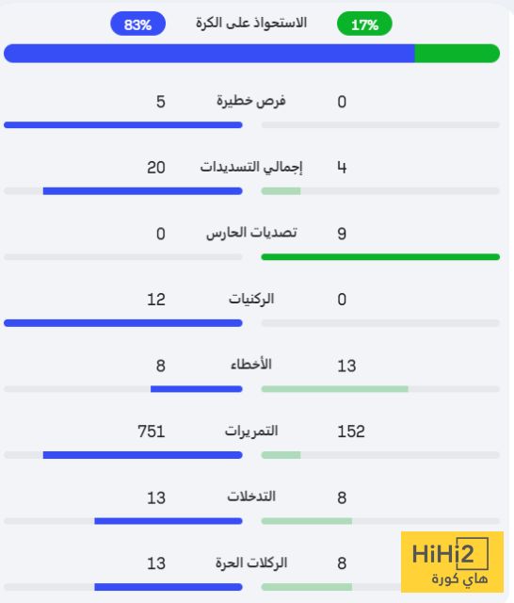Select the فرص خطيرة stat label

click(x=251, y=101)
